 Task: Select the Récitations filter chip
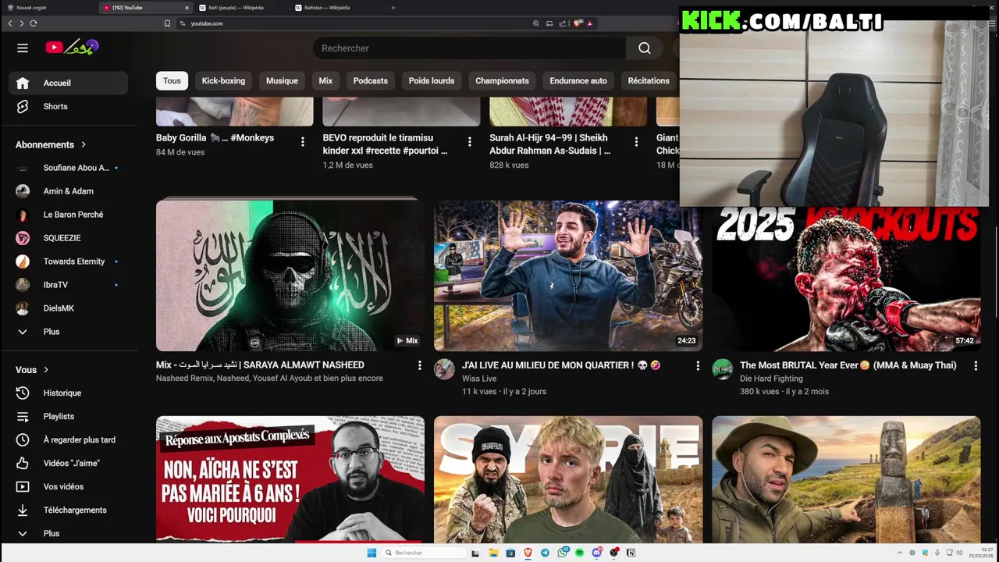[649, 80]
